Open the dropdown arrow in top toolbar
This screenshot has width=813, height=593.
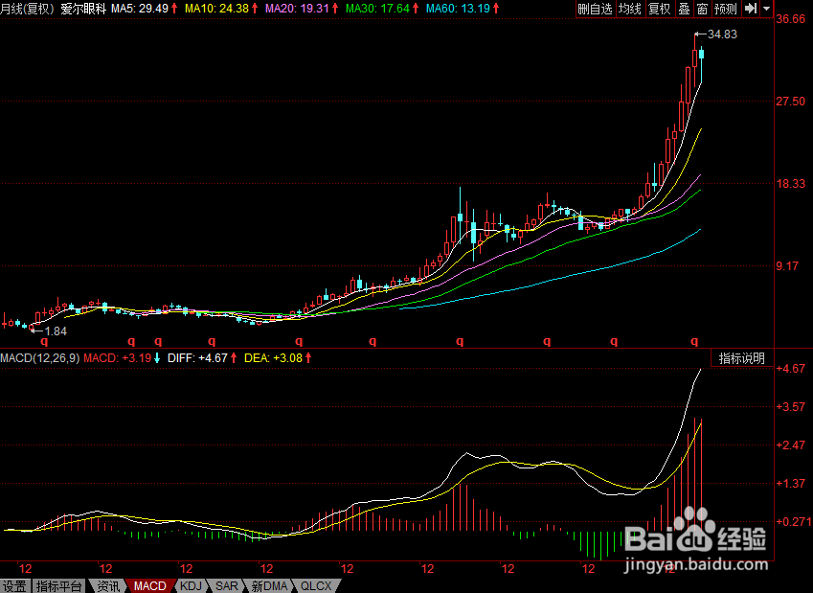click(x=766, y=9)
